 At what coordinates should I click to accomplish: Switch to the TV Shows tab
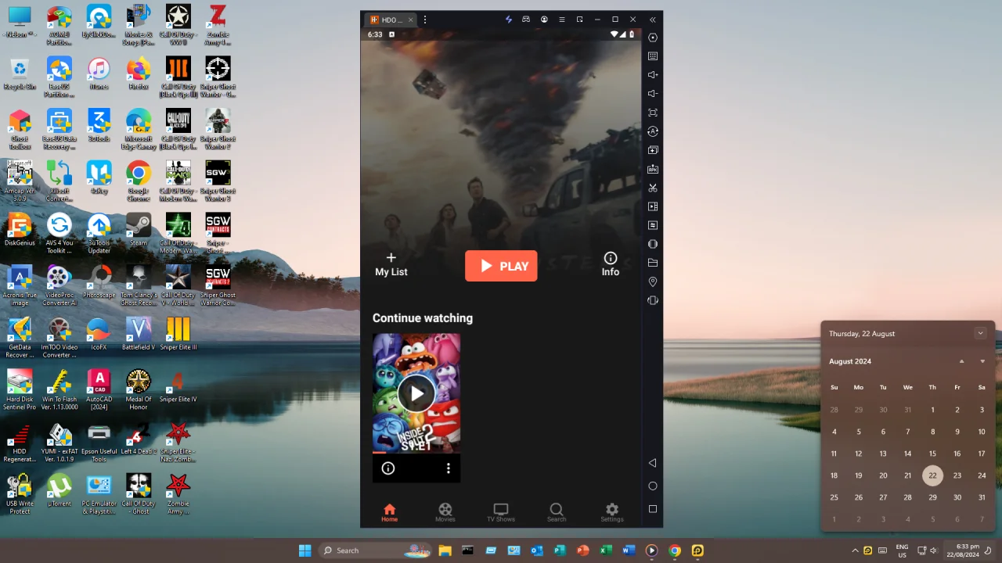[x=501, y=513]
